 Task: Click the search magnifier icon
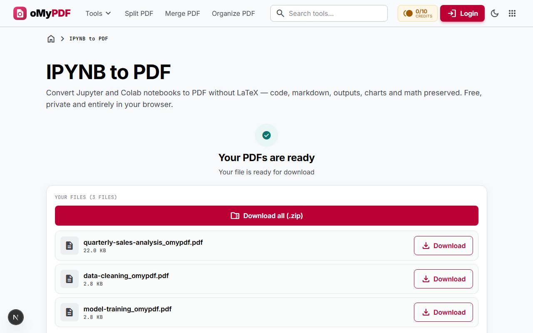(x=281, y=13)
